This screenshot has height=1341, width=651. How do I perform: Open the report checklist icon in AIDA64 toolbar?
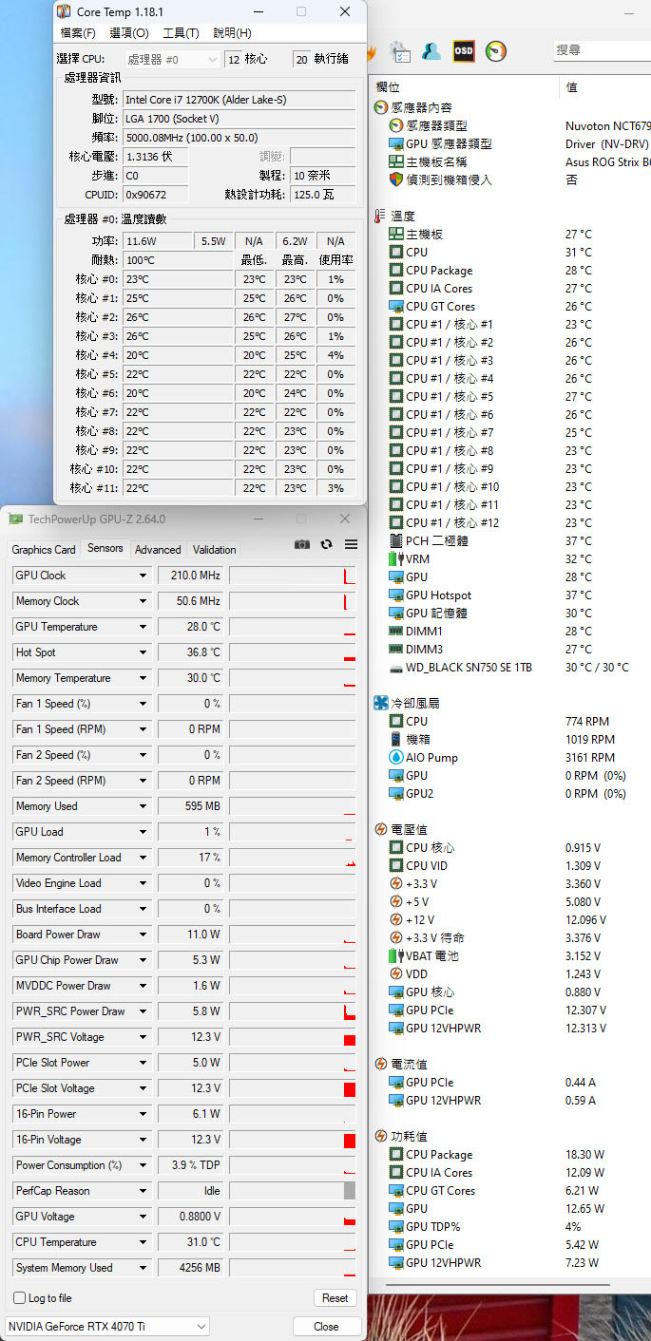coord(400,51)
